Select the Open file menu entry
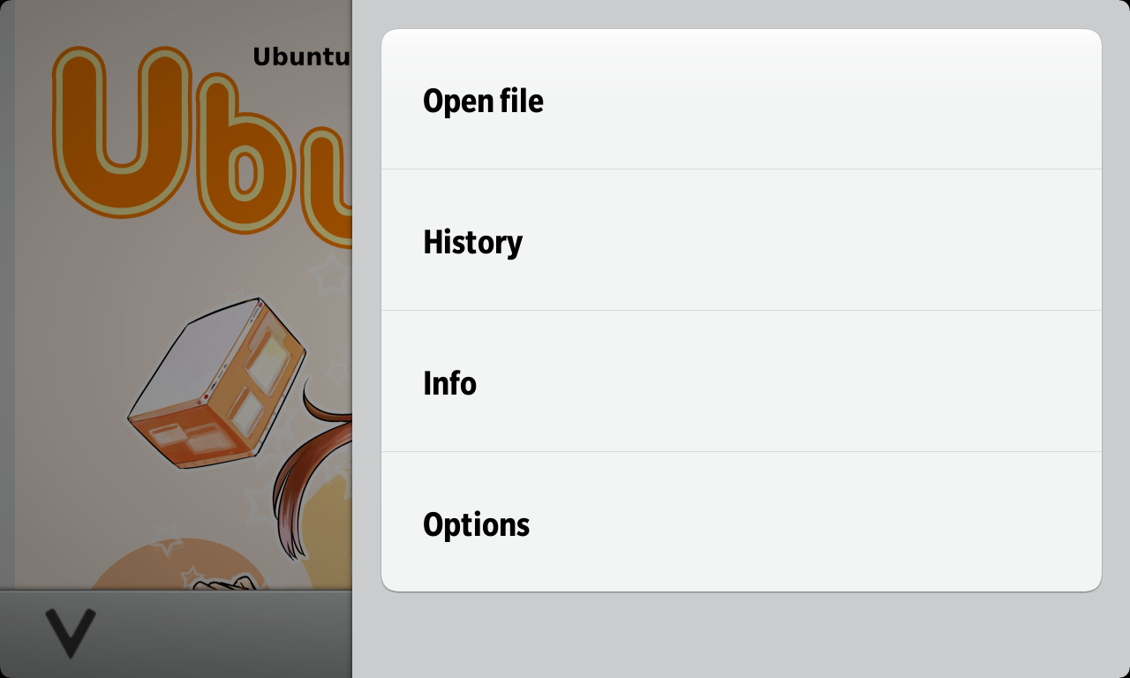This screenshot has width=1130, height=678. click(x=741, y=100)
